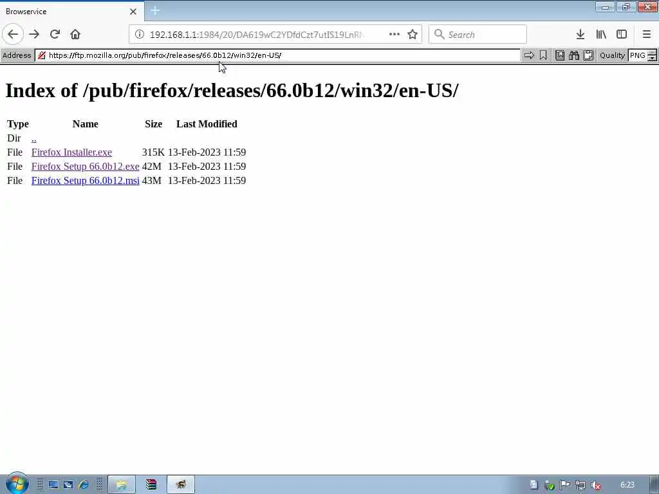
Task: Reload the current page
Action: (55, 35)
